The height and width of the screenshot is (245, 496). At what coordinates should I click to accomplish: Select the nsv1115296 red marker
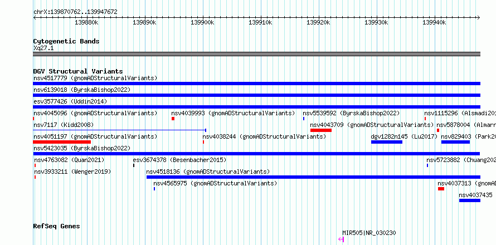point(425,119)
